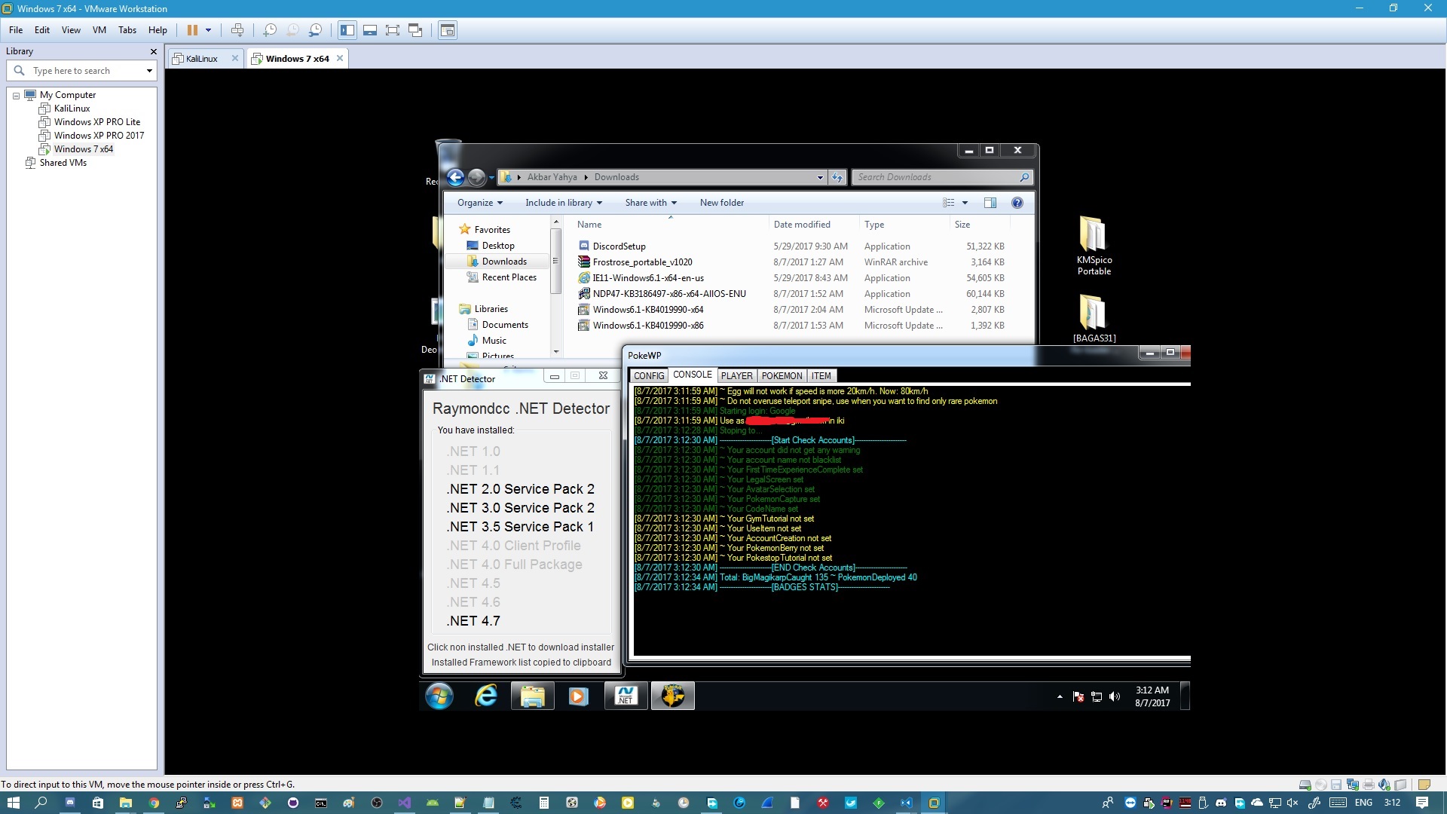The image size is (1447, 814).
Task: Open the snapshot manager toolbar icon
Action: click(316, 30)
